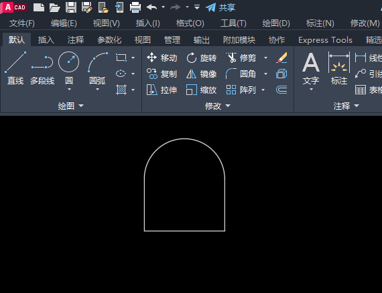Viewport: 382px width, 293px height.
Task: Click the 共享 share button
Action: coord(220,7)
